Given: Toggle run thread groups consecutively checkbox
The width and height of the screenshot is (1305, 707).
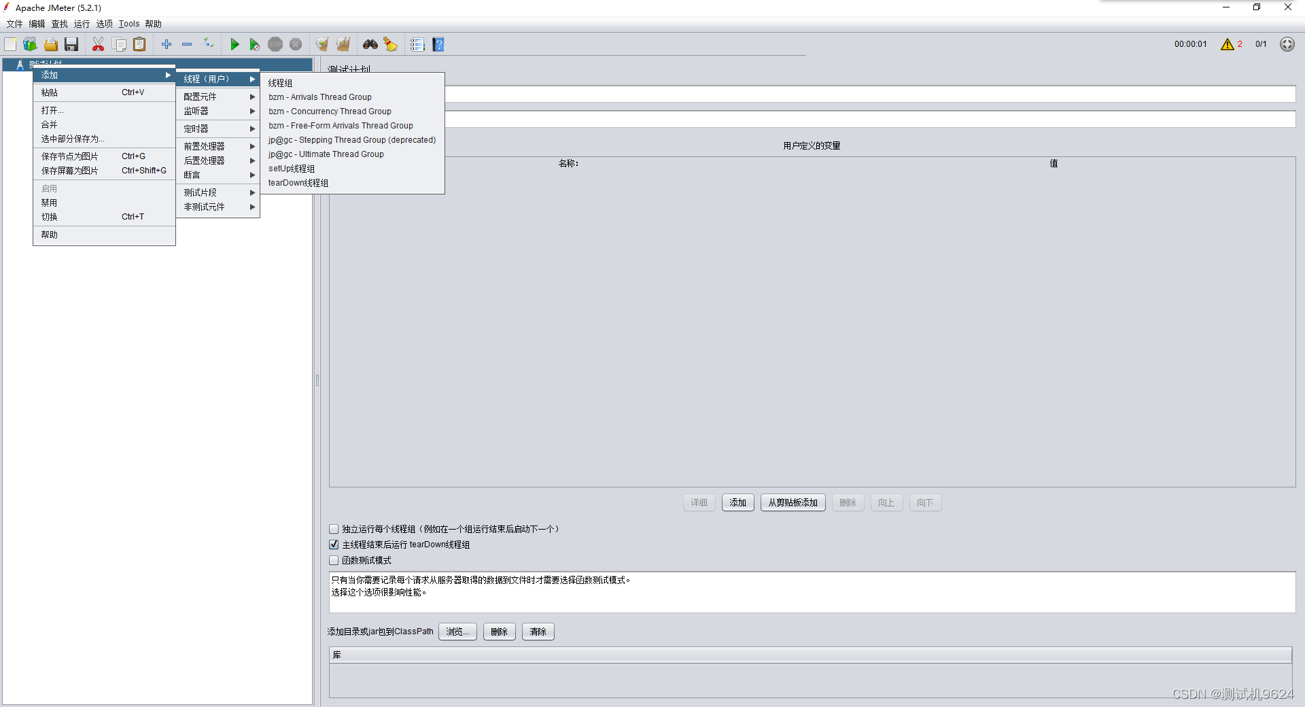Looking at the screenshot, I should coord(334,529).
